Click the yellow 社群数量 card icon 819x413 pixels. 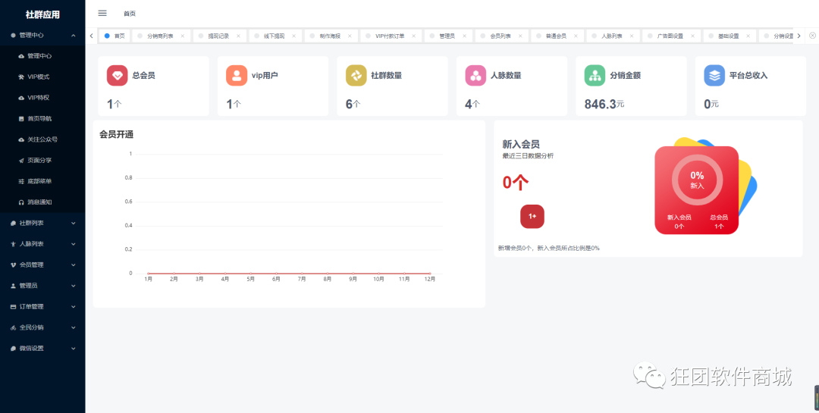tap(356, 76)
